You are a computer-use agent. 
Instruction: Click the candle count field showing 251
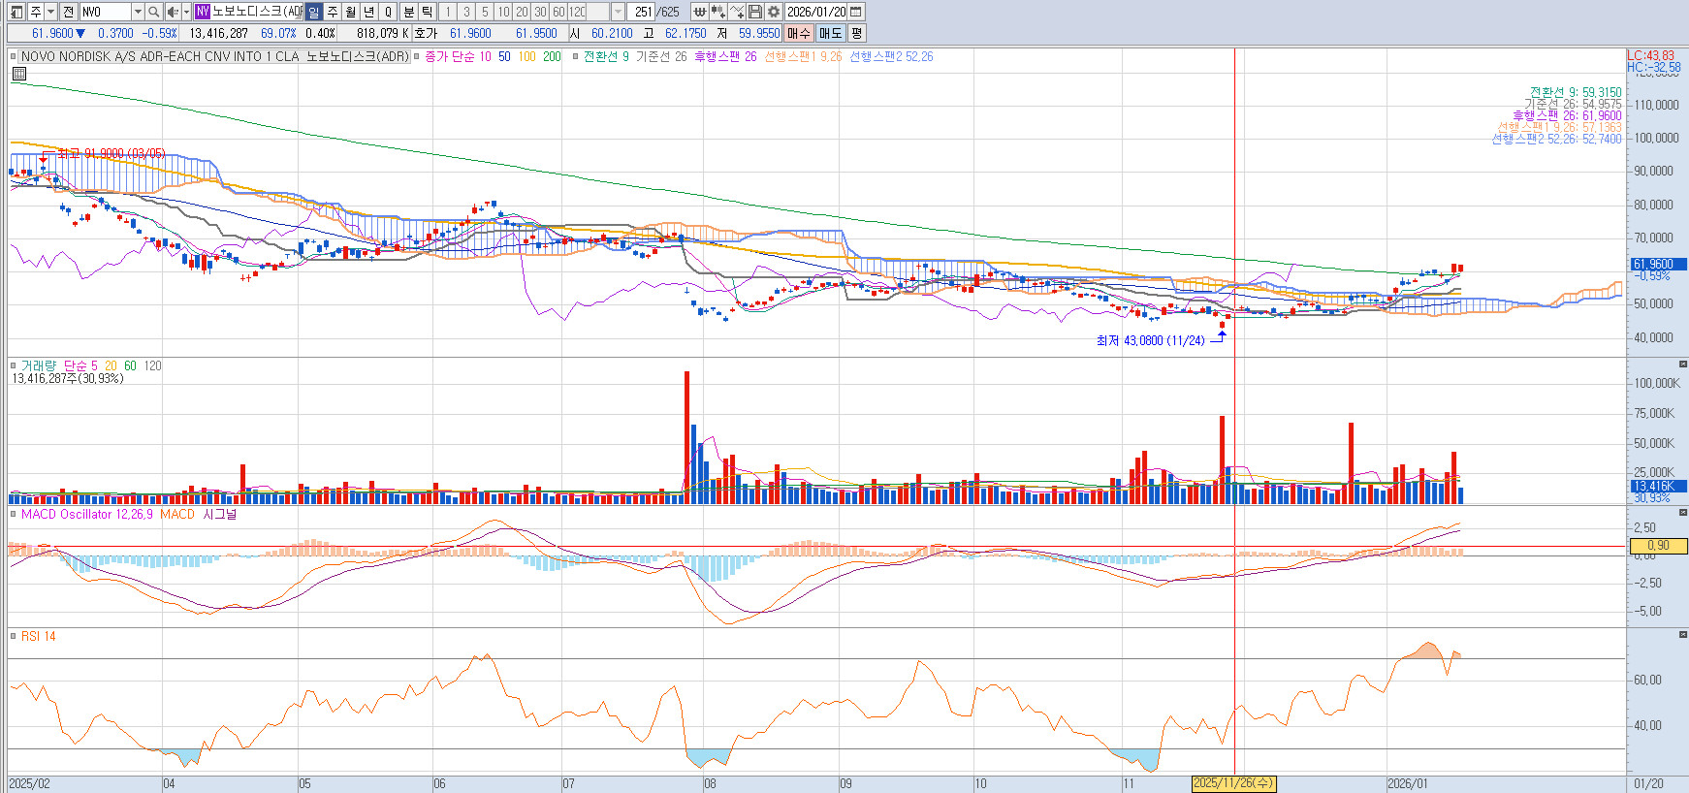pyautogui.click(x=642, y=12)
